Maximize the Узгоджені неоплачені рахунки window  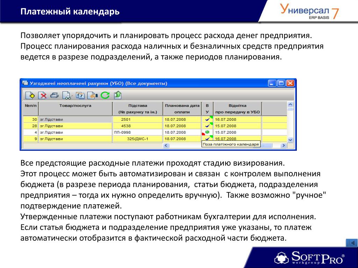[x=281, y=83]
